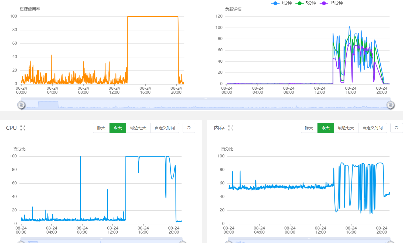The height and width of the screenshot is (243, 403).
Task: Open 自定义时间 for 内存 panel
Action: (373, 128)
